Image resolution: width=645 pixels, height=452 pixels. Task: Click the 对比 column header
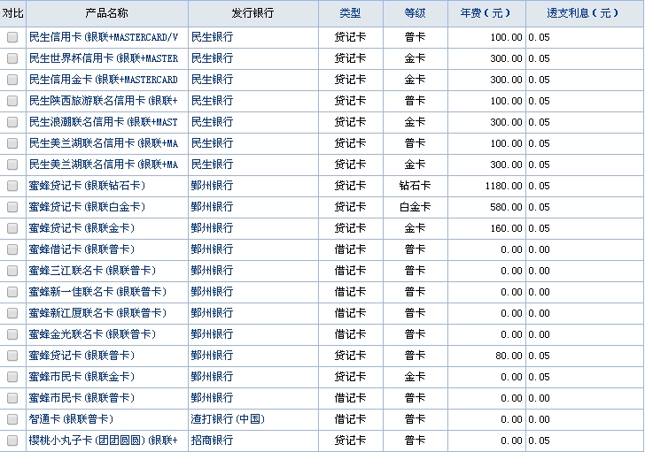tap(12, 13)
